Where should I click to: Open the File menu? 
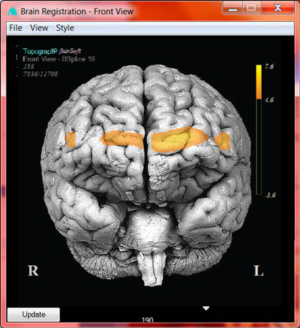pyautogui.click(x=16, y=28)
